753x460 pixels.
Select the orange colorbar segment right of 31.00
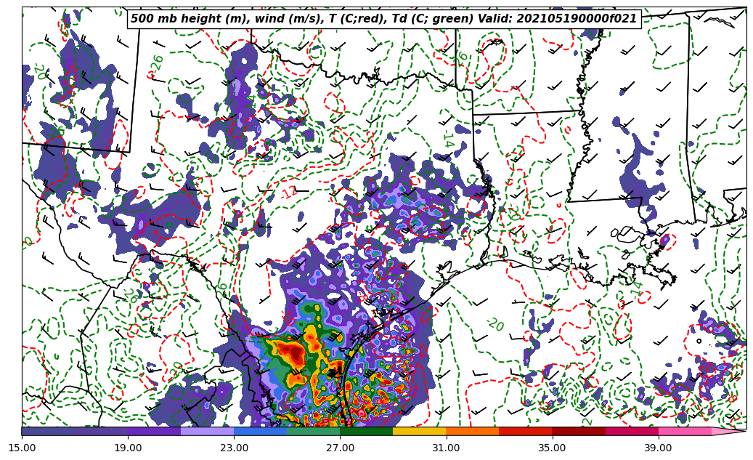472,431
